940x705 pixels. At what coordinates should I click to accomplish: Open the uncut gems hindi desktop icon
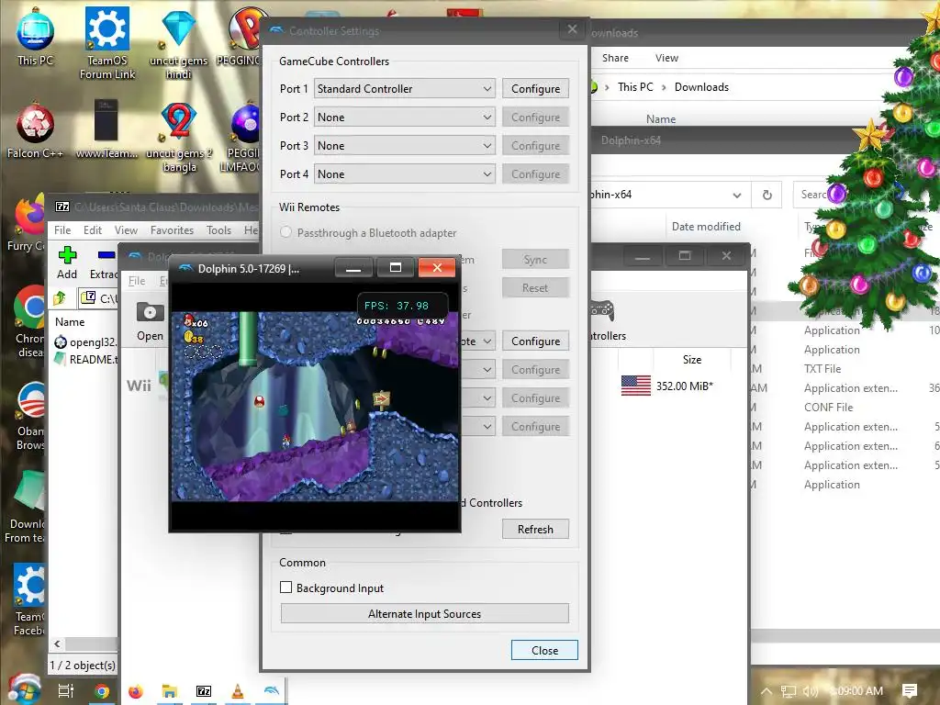point(178,43)
